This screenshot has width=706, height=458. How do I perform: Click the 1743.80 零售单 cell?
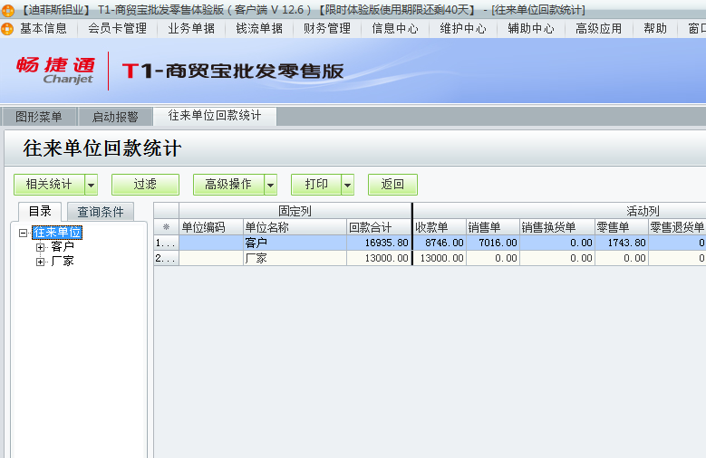pyautogui.click(x=622, y=243)
